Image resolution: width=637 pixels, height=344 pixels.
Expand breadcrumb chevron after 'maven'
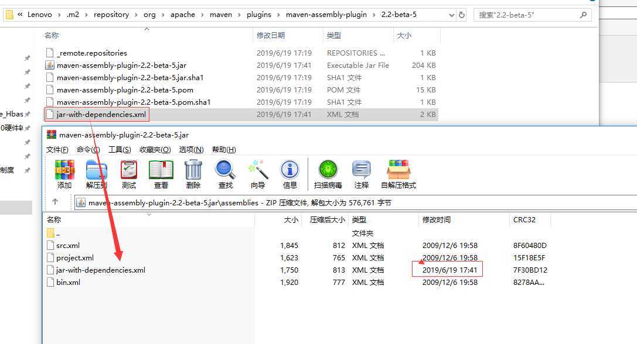(x=239, y=15)
